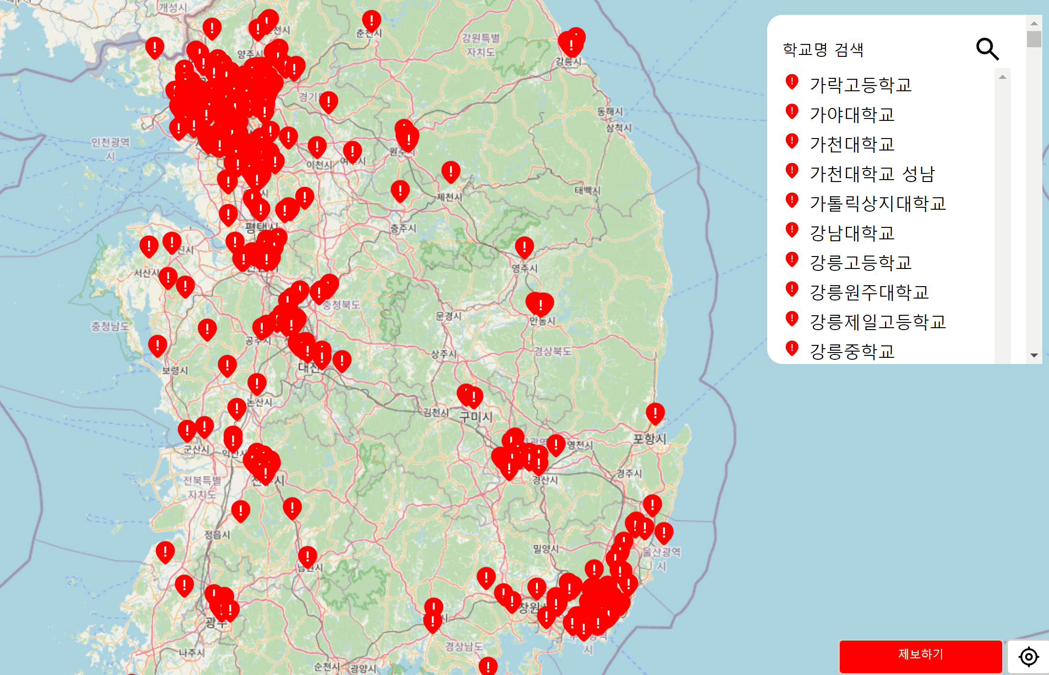Click school list inner scroll up arrow
The width and height of the screenshot is (1049, 675).
tap(1003, 77)
